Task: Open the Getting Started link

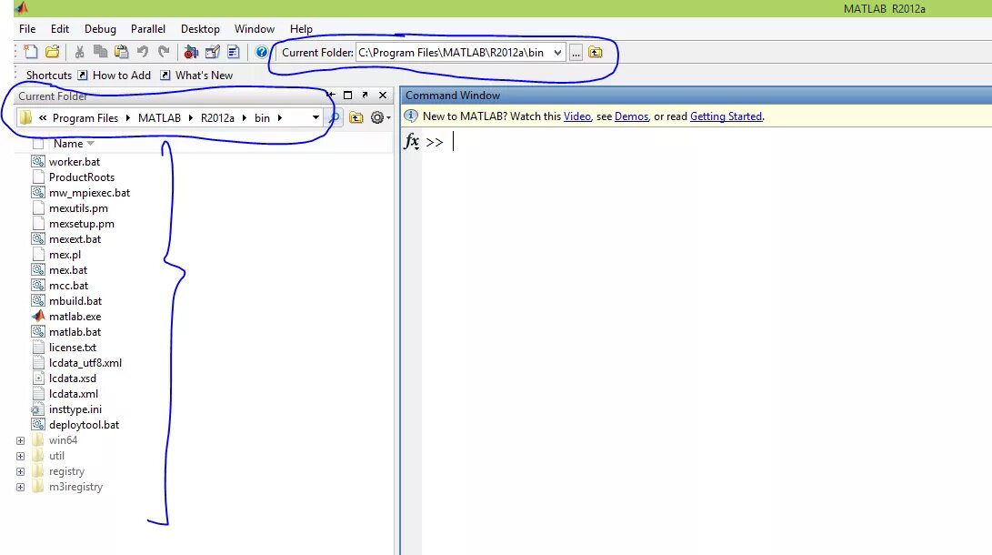Action: point(726,116)
